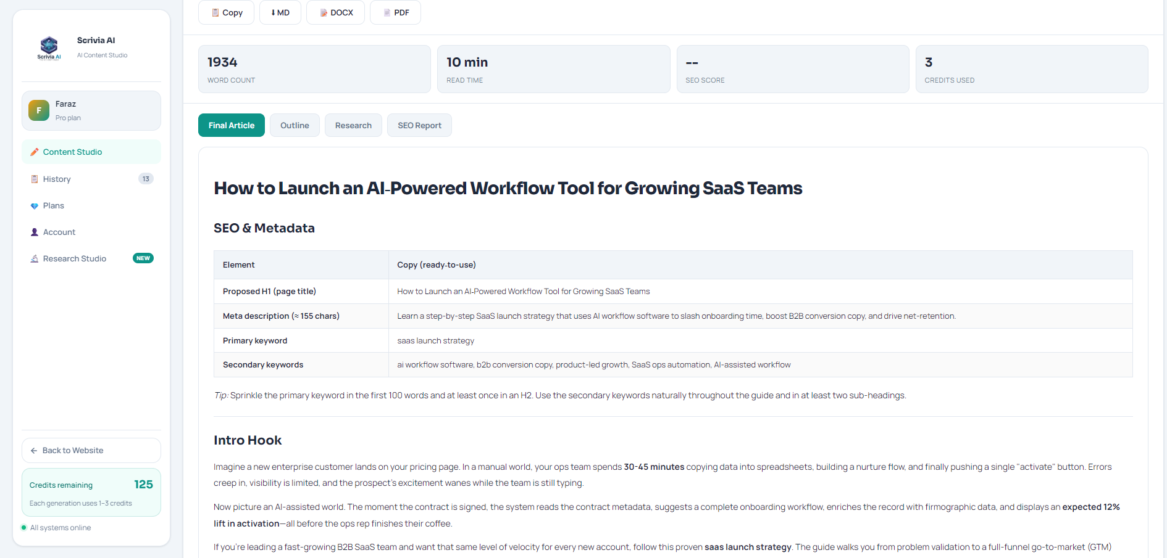Image resolution: width=1167 pixels, height=558 pixels.
Task: Click 'All systems online' status text
Action: [x=61, y=528]
